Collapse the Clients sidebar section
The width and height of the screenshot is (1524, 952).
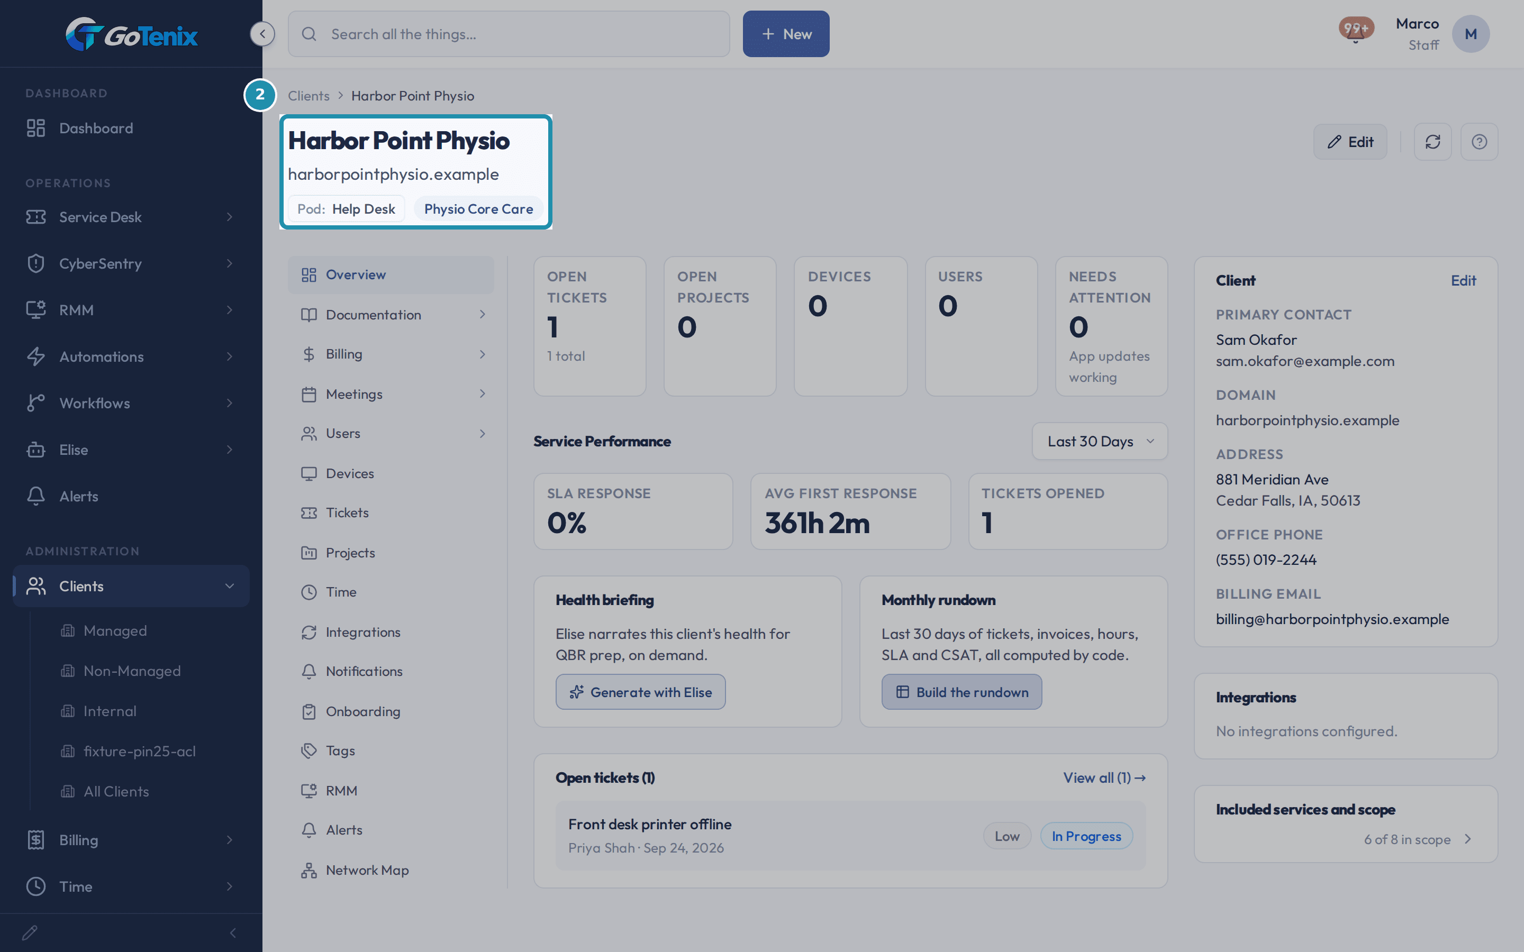(131, 586)
